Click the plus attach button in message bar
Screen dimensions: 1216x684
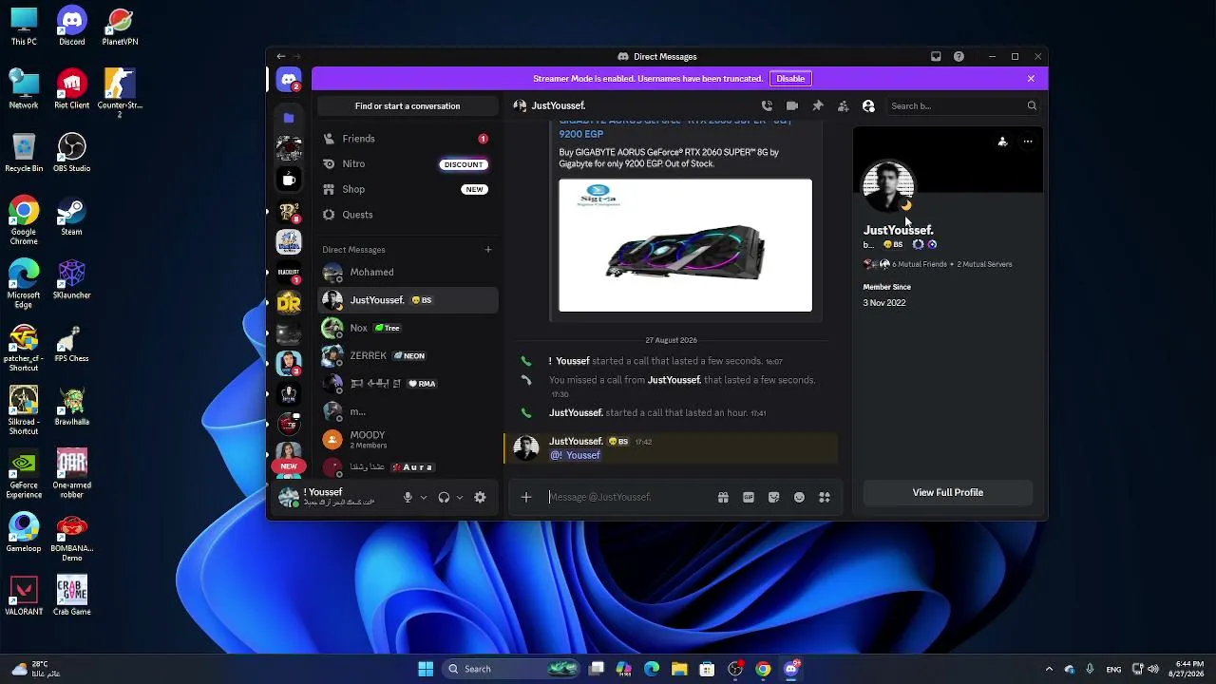pos(526,497)
